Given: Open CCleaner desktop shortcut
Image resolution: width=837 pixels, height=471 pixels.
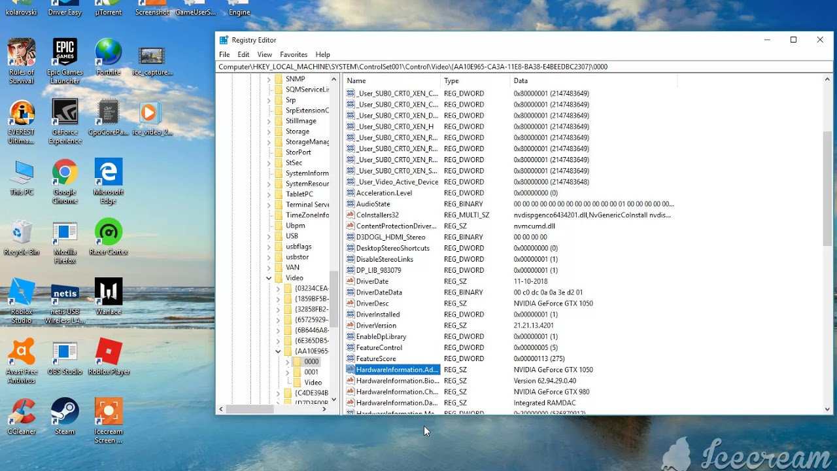Looking at the screenshot, I should coord(22,417).
